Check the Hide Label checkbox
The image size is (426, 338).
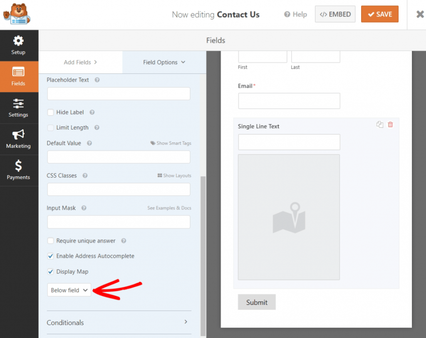pos(51,112)
